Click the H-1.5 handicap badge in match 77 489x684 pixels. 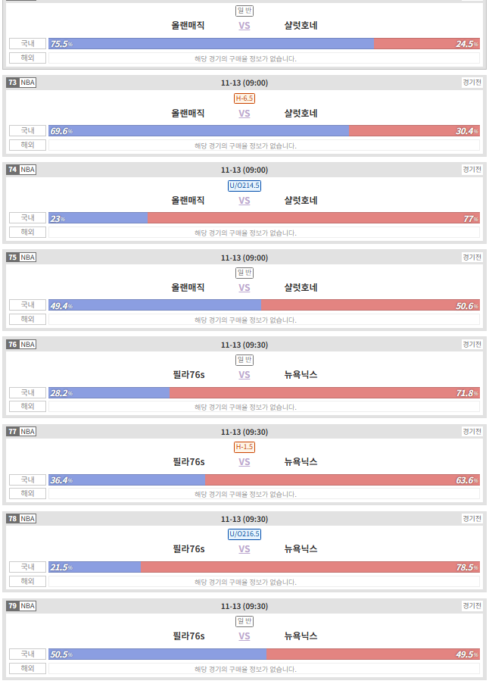click(244, 447)
